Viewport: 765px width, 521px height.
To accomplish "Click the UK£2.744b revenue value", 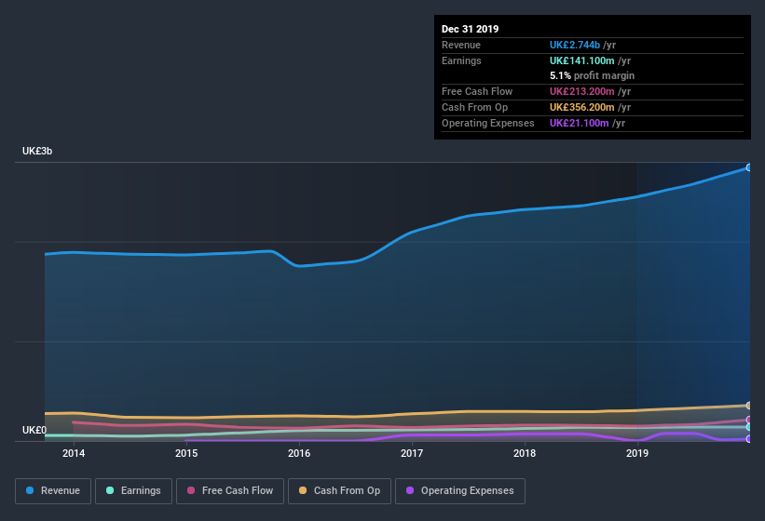I will point(575,45).
